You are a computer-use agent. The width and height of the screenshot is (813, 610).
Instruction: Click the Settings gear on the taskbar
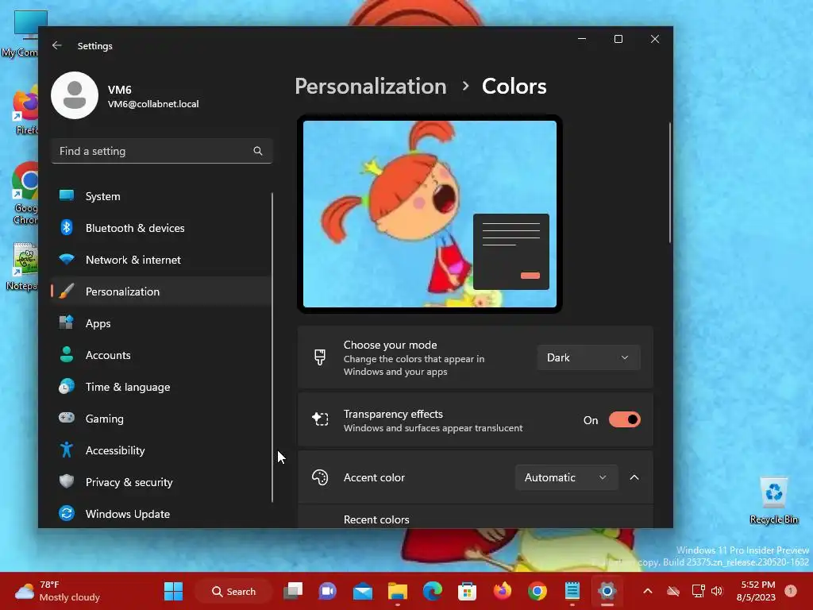607,591
